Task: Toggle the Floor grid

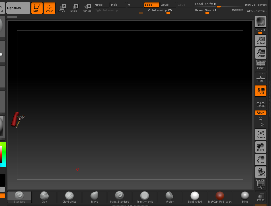Action: tap(261, 78)
